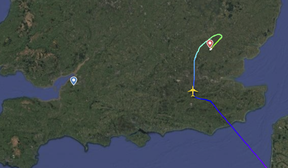Click the yellow airplane icon
This screenshot has width=288, height=168.
coord(193,91)
